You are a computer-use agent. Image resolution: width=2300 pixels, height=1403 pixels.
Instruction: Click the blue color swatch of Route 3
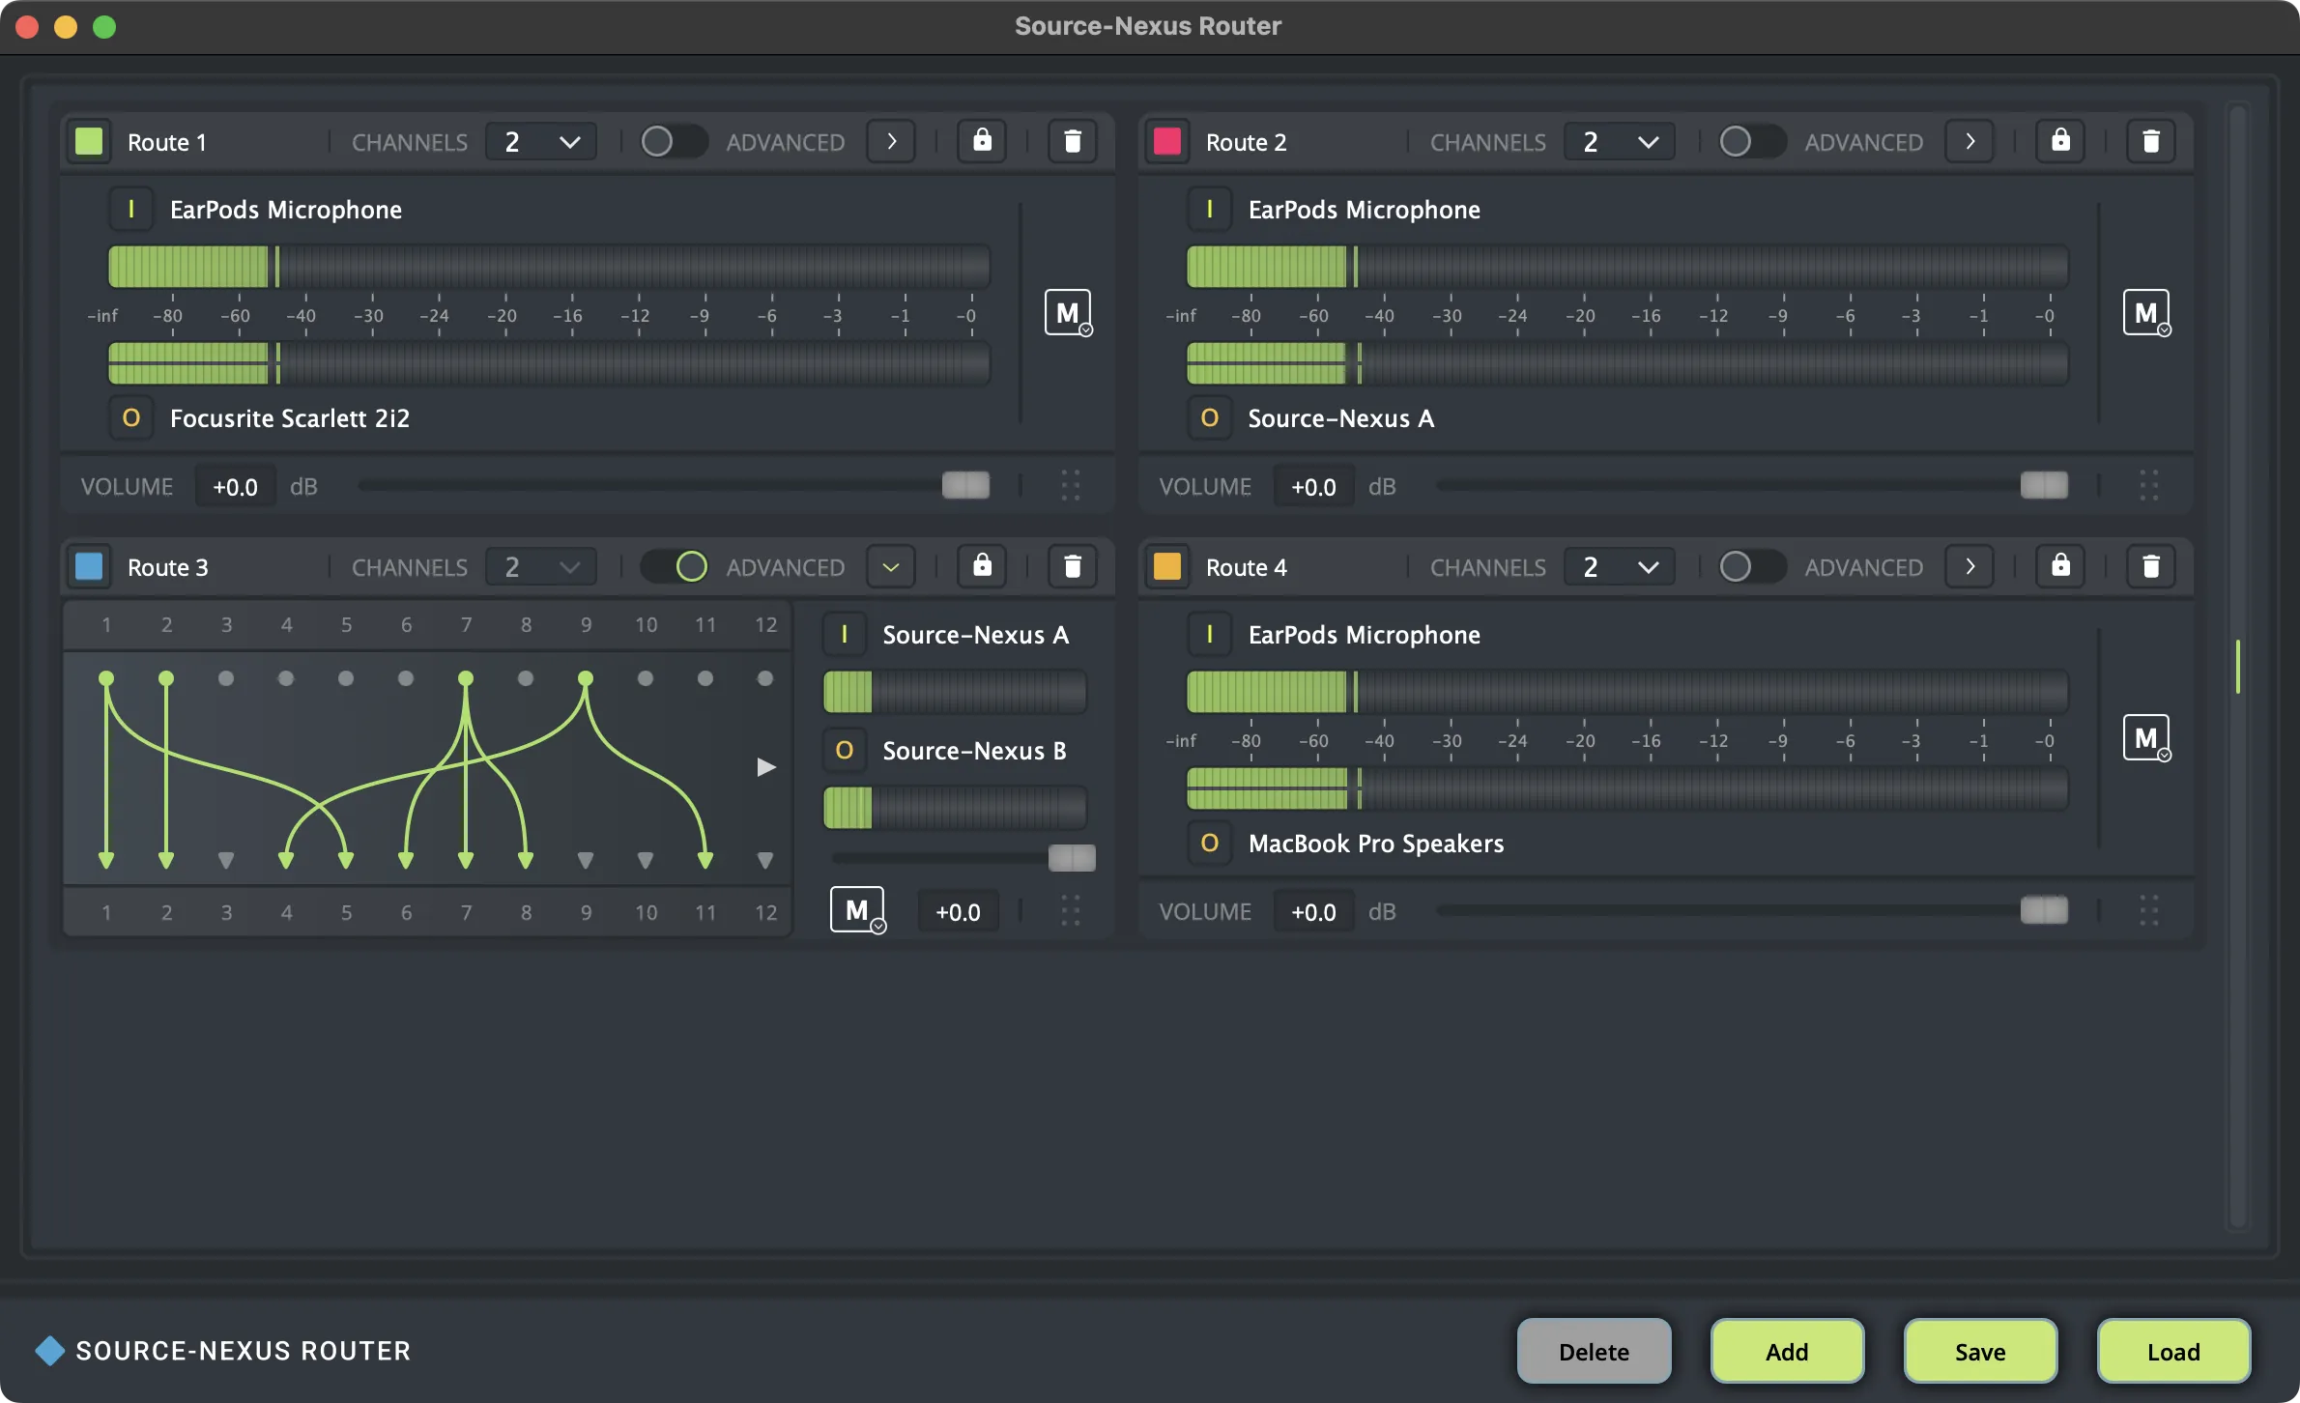click(x=89, y=566)
